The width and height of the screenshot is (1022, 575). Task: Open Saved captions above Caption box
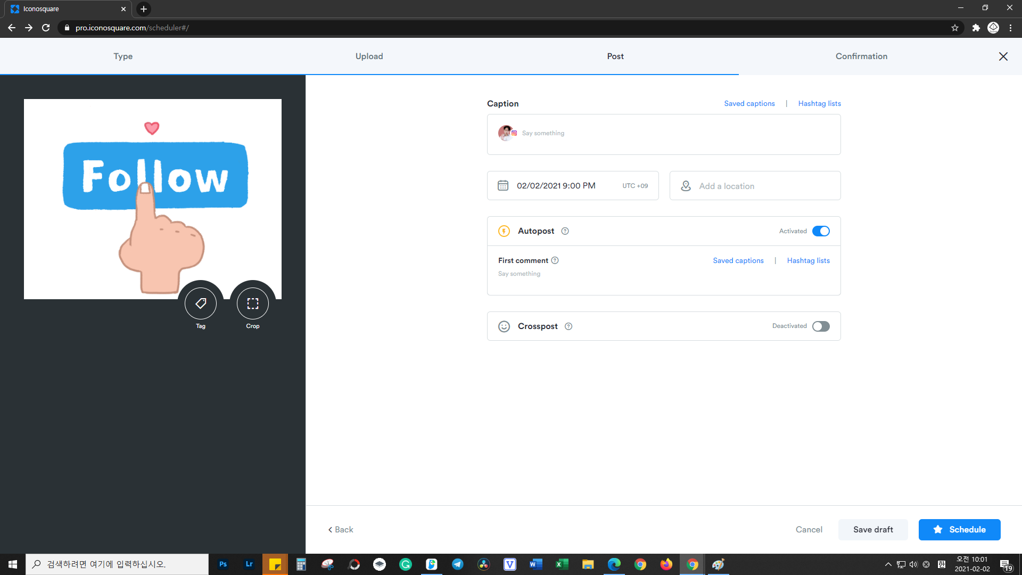[749, 103]
